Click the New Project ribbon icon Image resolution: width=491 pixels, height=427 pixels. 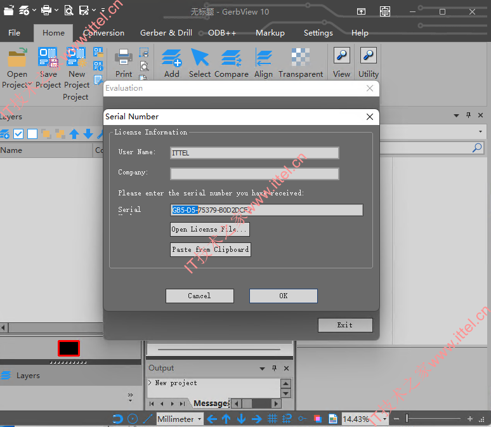pyautogui.click(x=76, y=57)
